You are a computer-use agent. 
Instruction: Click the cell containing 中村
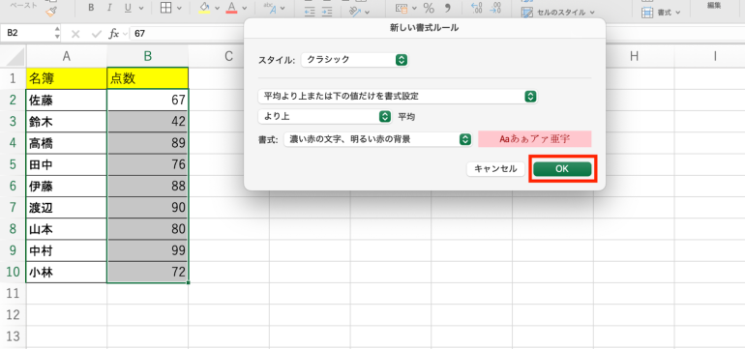pyautogui.click(x=67, y=250)
